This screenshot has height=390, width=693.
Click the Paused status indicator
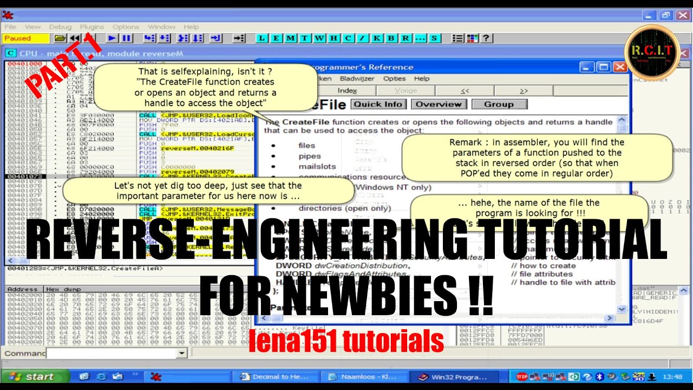pyautogui.click(x=27, y=38)
